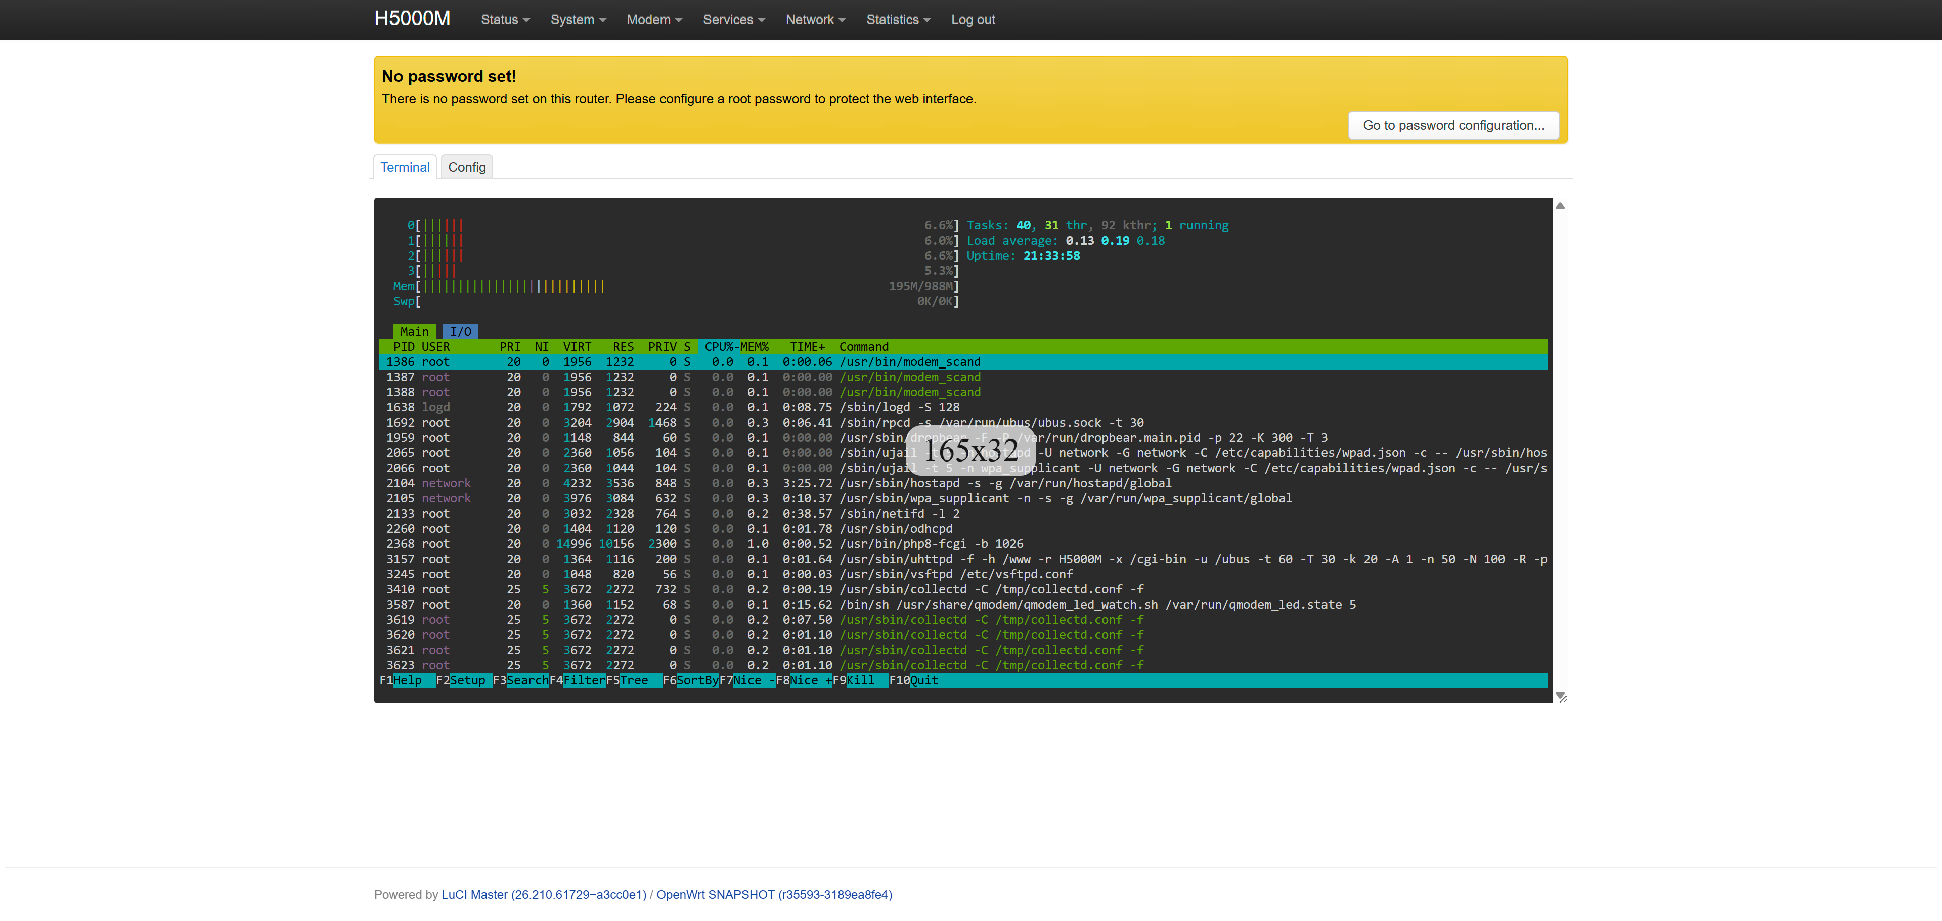Screen dimensions: 1942x921
Task: Switch to the Terminal tab
Action: click(405, 167)
